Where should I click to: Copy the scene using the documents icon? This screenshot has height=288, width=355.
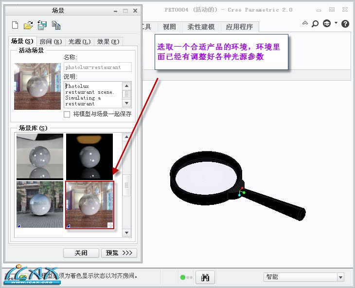[x=56, y=25]
